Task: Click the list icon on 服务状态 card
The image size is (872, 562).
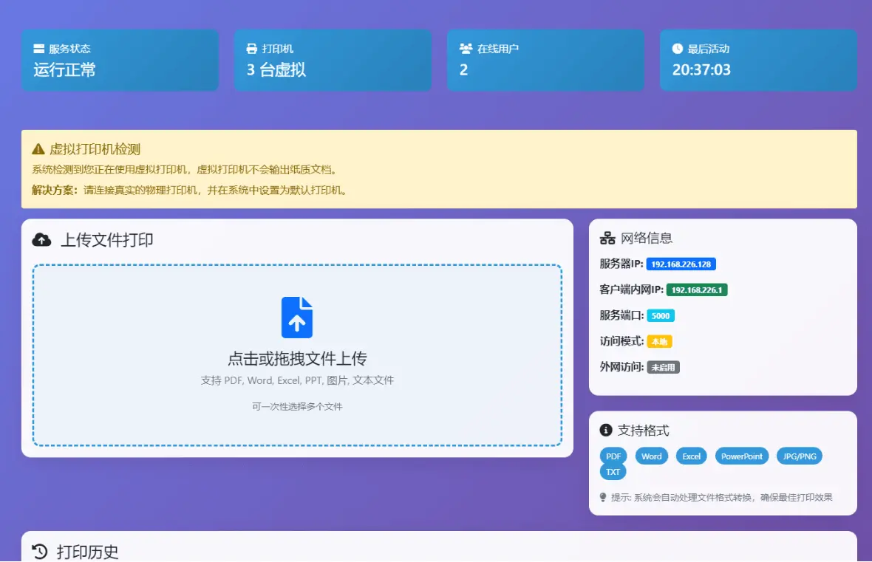Action: (39, 48)
